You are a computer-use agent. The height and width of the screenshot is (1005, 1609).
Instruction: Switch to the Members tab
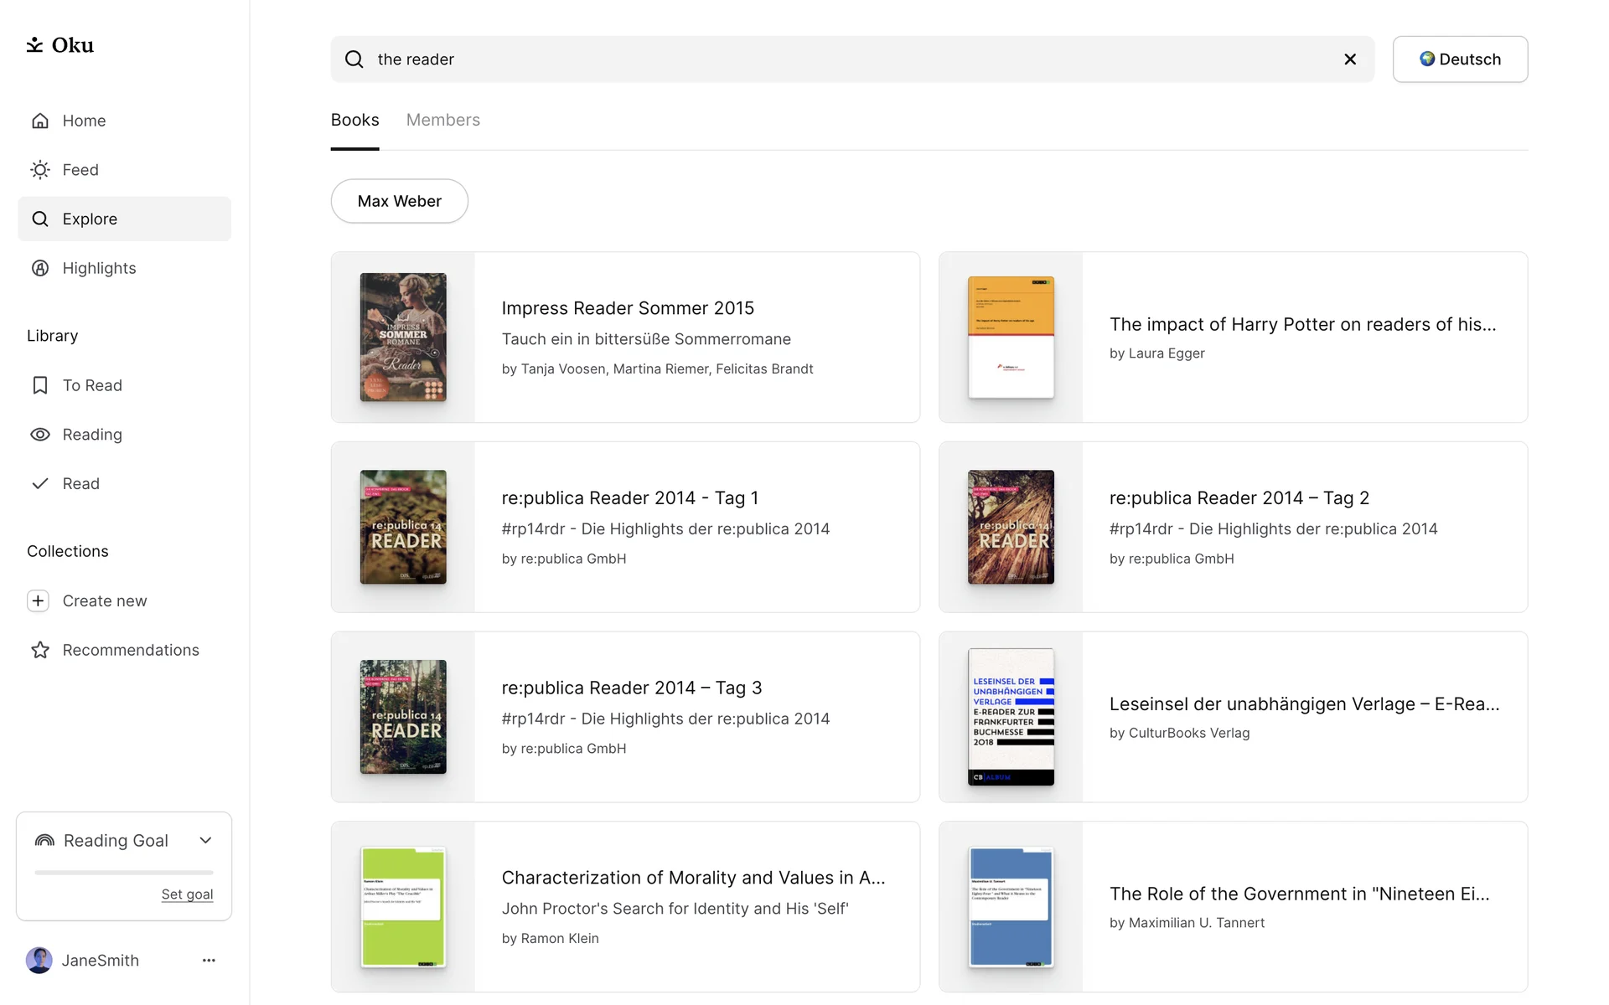pos(442,120)
